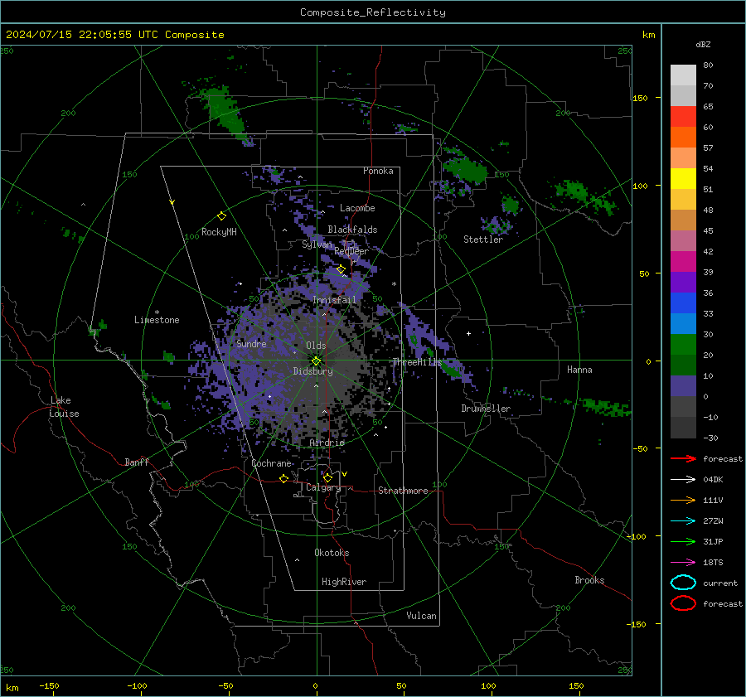Screen dimensions: 746x697
Task: Click the Okotoks town label
Action: (x=332, y=553)
